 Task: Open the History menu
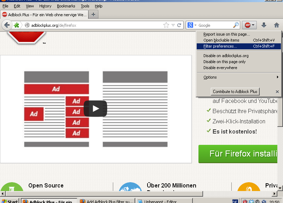(45, 6)
